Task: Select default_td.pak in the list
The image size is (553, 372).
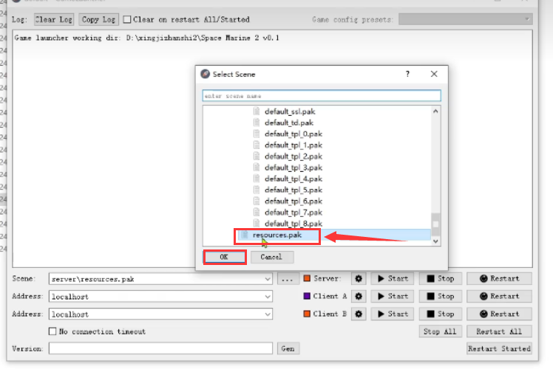Action: tap(288, 123)
